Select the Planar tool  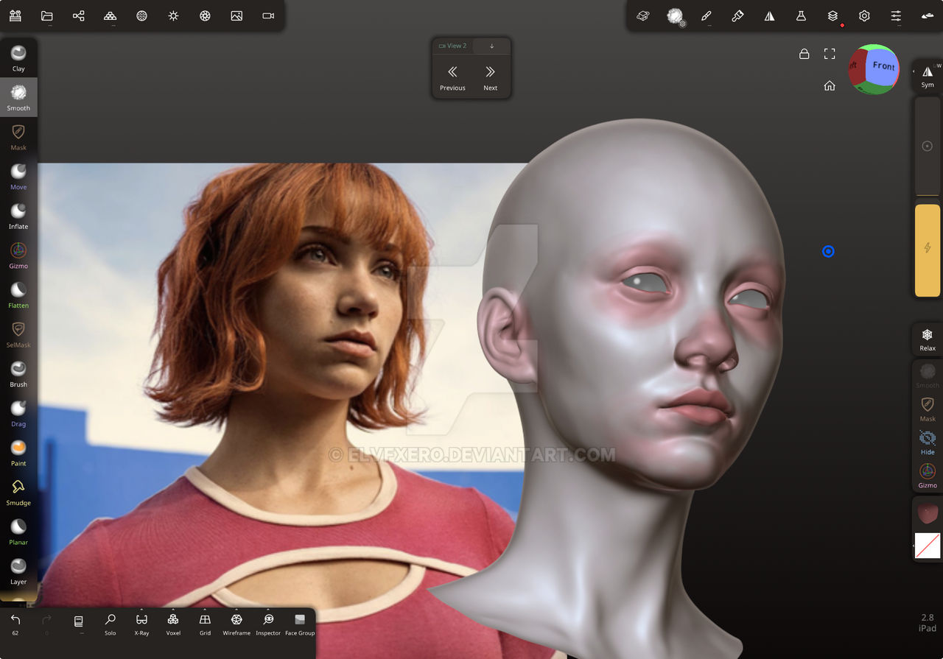coord(18,532)
